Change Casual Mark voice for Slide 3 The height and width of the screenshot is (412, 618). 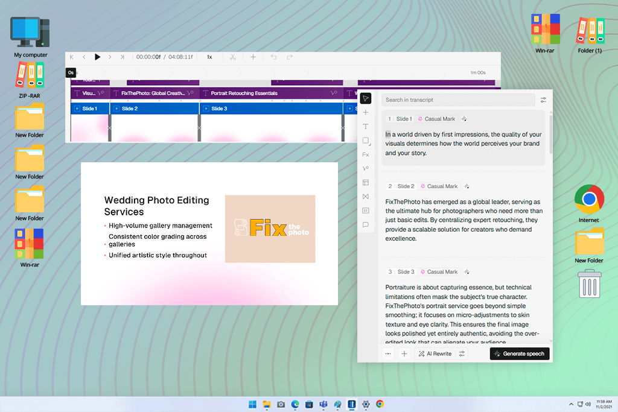coord(439,272)
